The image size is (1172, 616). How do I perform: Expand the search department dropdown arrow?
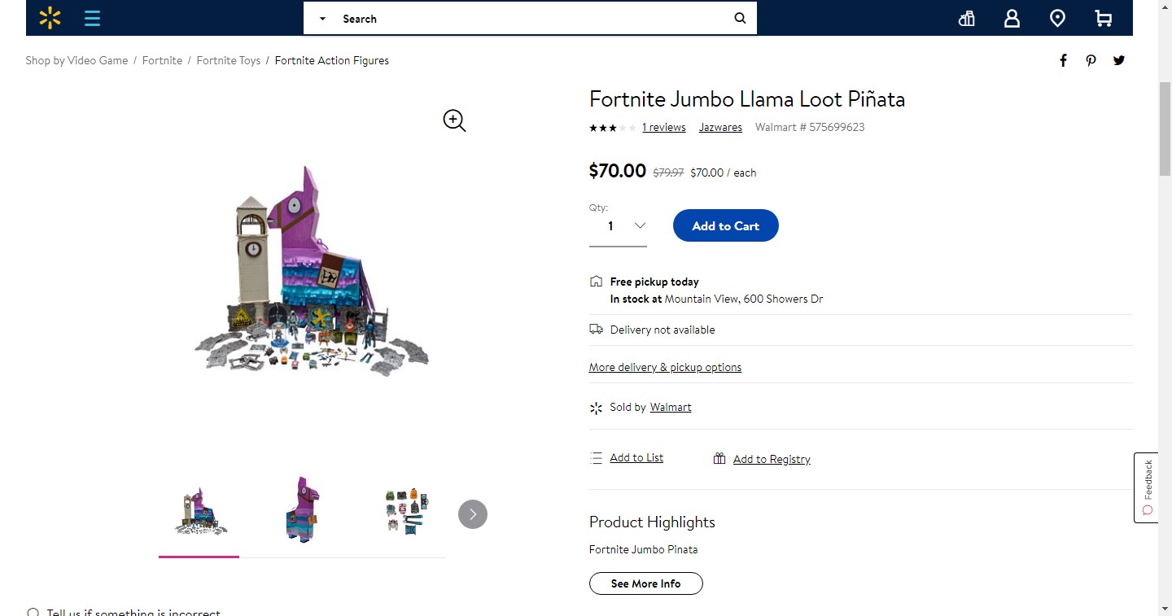tap(322, 19)
